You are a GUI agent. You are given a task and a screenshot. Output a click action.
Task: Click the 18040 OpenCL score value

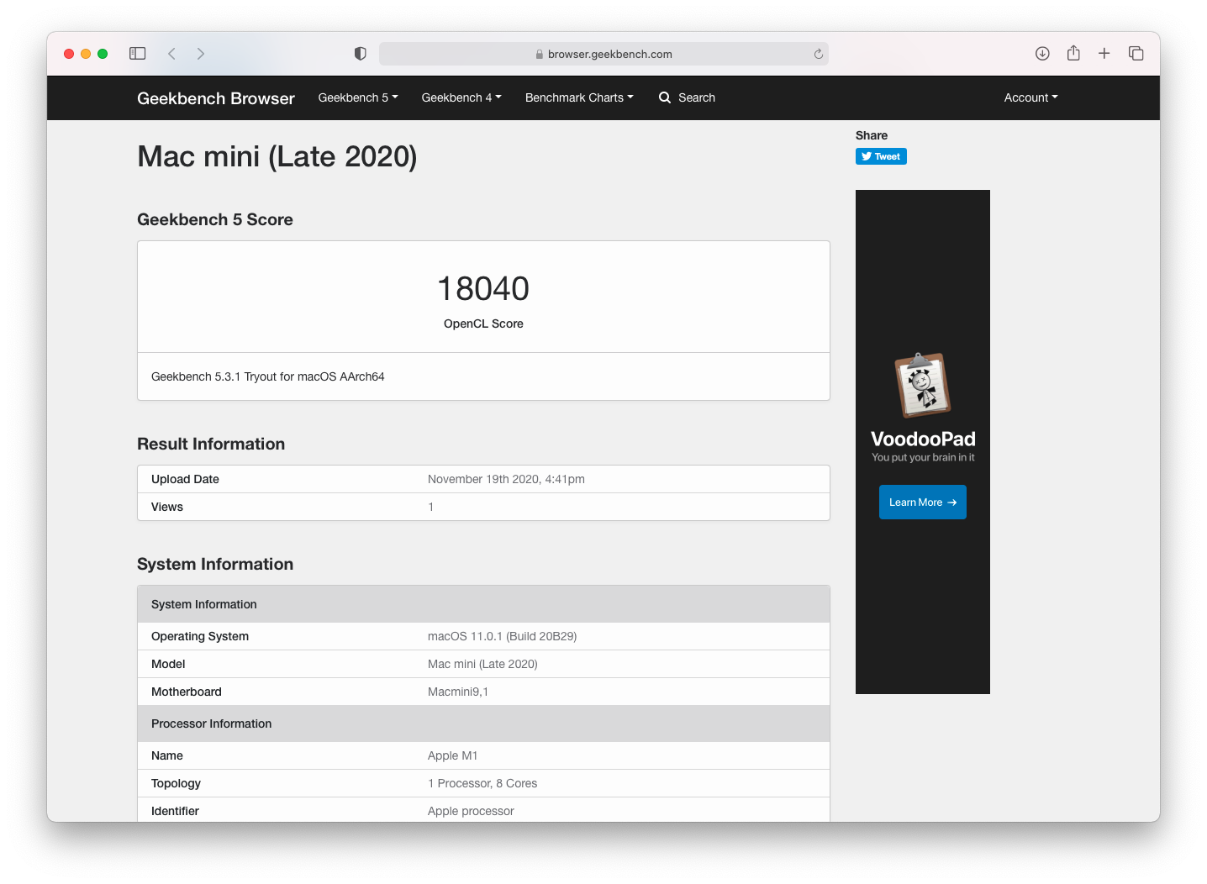click(483, 289)
